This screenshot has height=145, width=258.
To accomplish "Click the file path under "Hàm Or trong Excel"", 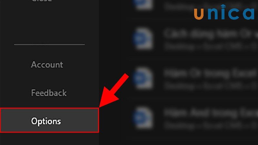I will coord(211,86).
